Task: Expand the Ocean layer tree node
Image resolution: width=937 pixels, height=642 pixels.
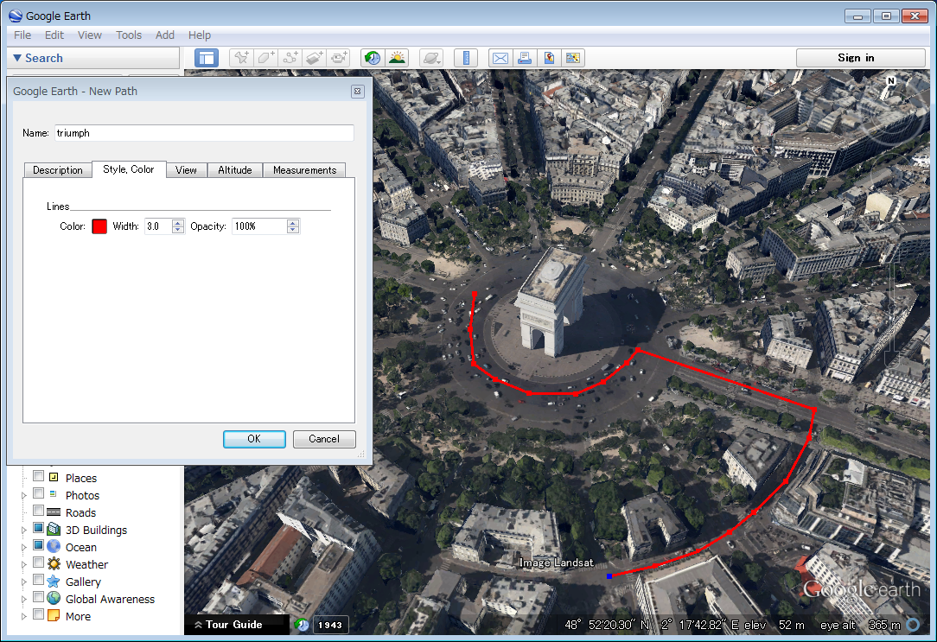Action: coord(24,548)
